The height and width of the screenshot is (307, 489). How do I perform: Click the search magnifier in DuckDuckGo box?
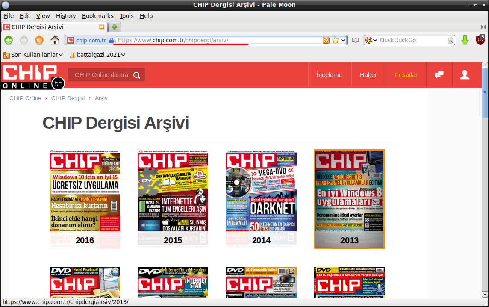tap(451, 40)
